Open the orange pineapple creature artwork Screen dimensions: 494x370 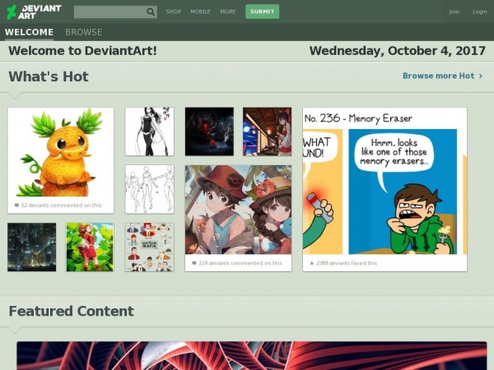tap(61, 153)
